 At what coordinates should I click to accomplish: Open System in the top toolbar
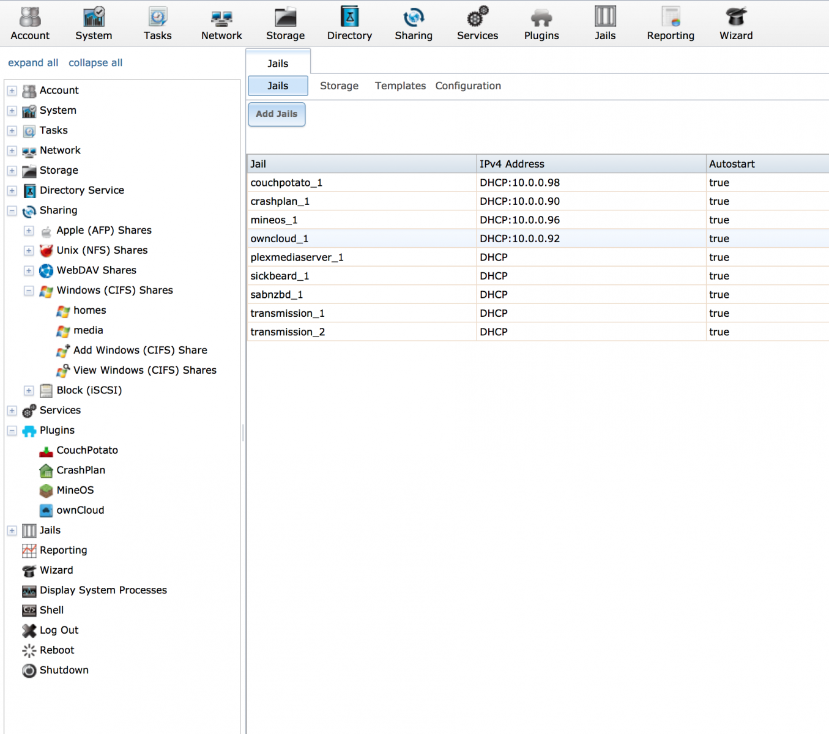pyautogui.click(x=94, y=23)
